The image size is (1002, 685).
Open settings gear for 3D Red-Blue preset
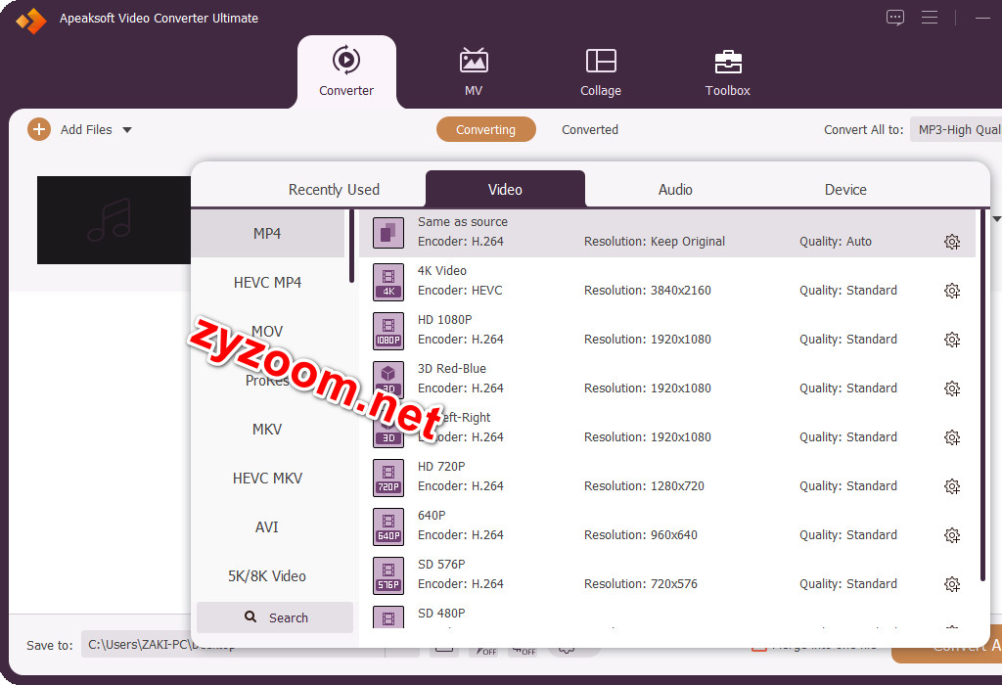click(x=952, y=388)
